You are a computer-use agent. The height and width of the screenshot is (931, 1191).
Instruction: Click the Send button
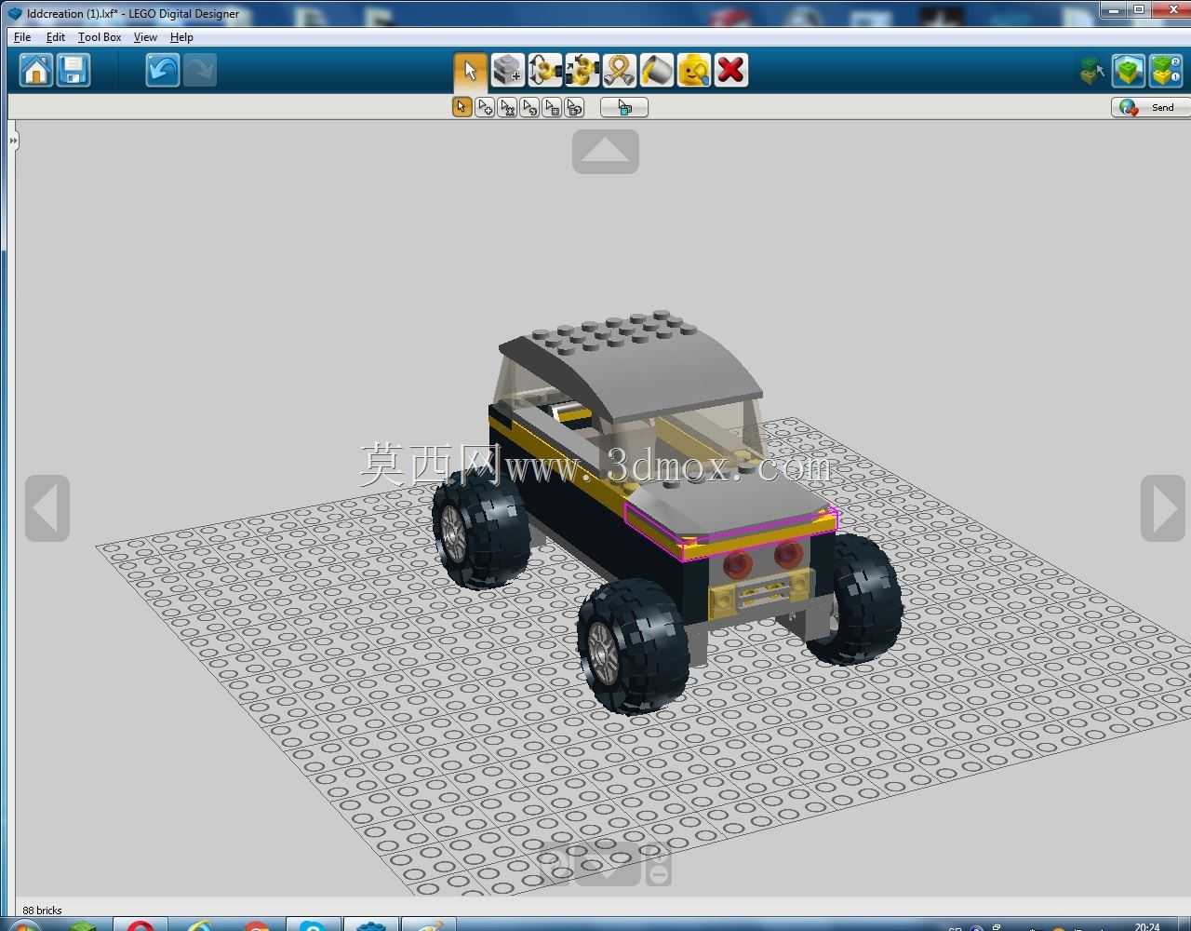[x=1150, y=107]
